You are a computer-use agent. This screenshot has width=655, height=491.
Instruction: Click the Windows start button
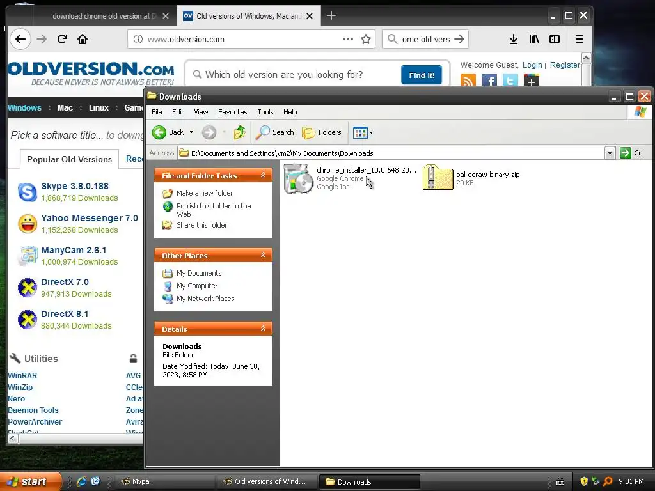point(31,481)
